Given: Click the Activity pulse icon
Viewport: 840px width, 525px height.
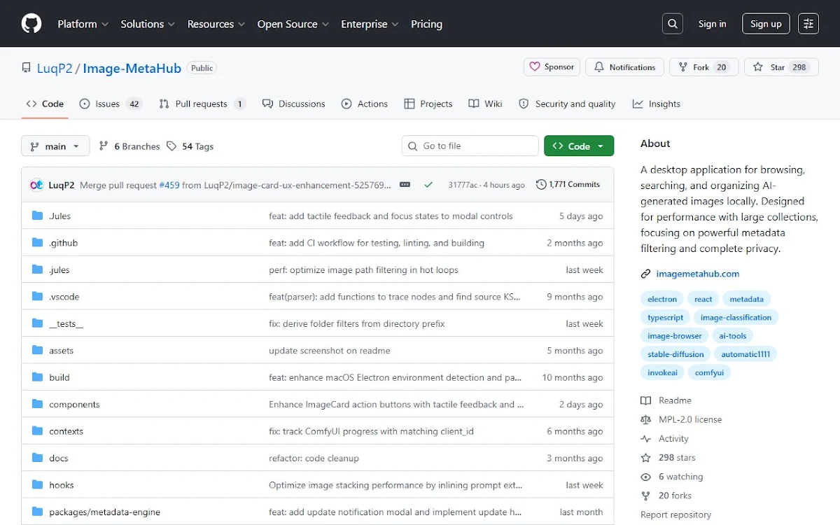Looking at the screenshot, I should click(x=645, y=439).
